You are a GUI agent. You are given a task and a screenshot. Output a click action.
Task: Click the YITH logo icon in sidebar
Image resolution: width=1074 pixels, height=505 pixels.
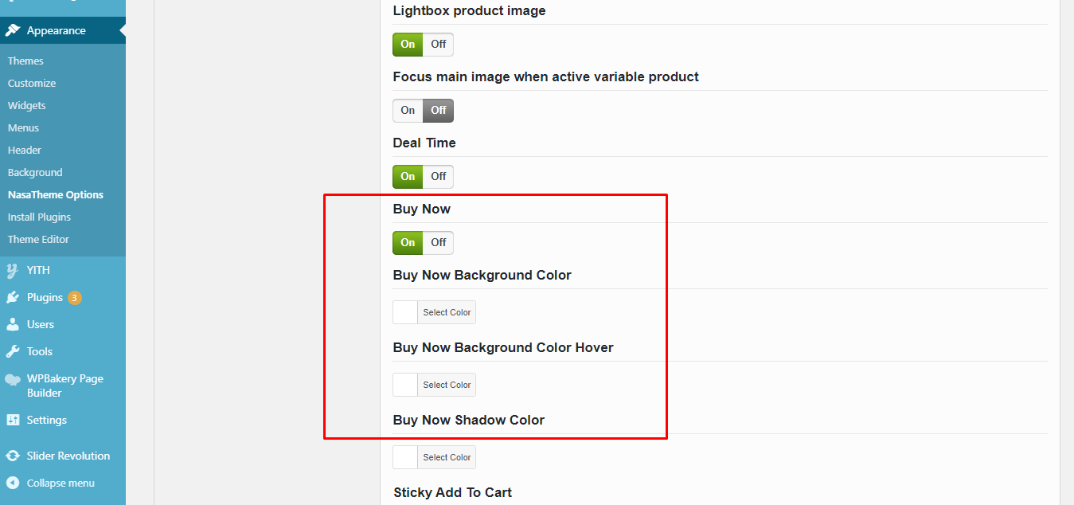[13, 270]
